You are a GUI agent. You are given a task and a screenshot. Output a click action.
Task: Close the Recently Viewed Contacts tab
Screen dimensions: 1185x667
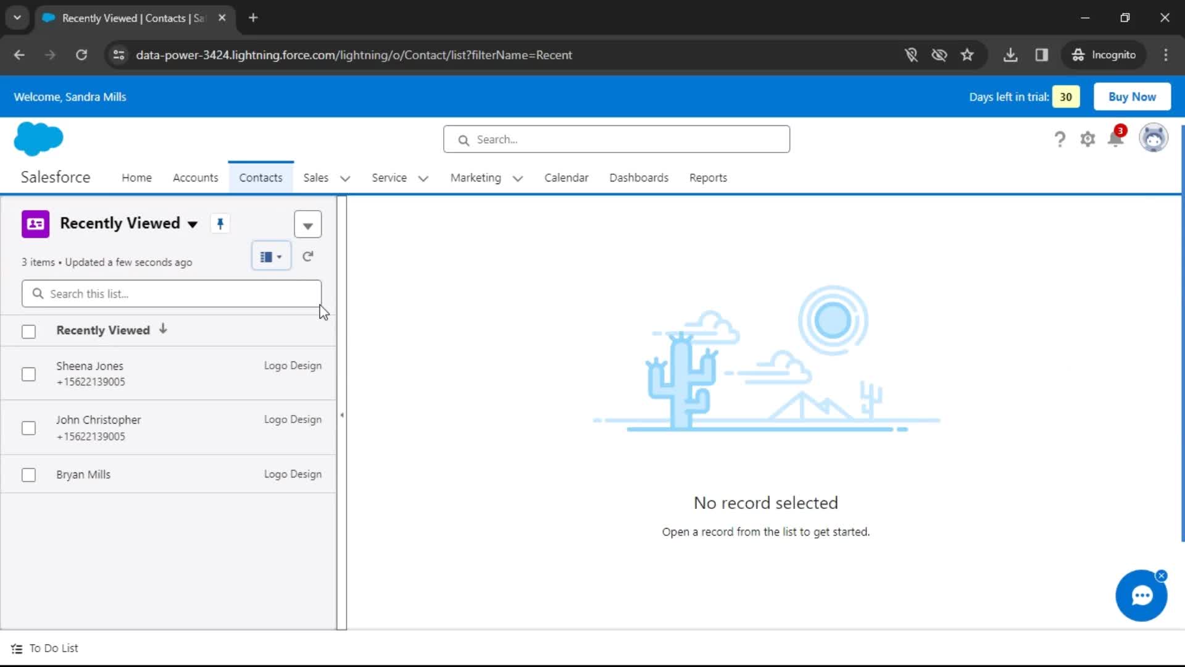point(222,18)
